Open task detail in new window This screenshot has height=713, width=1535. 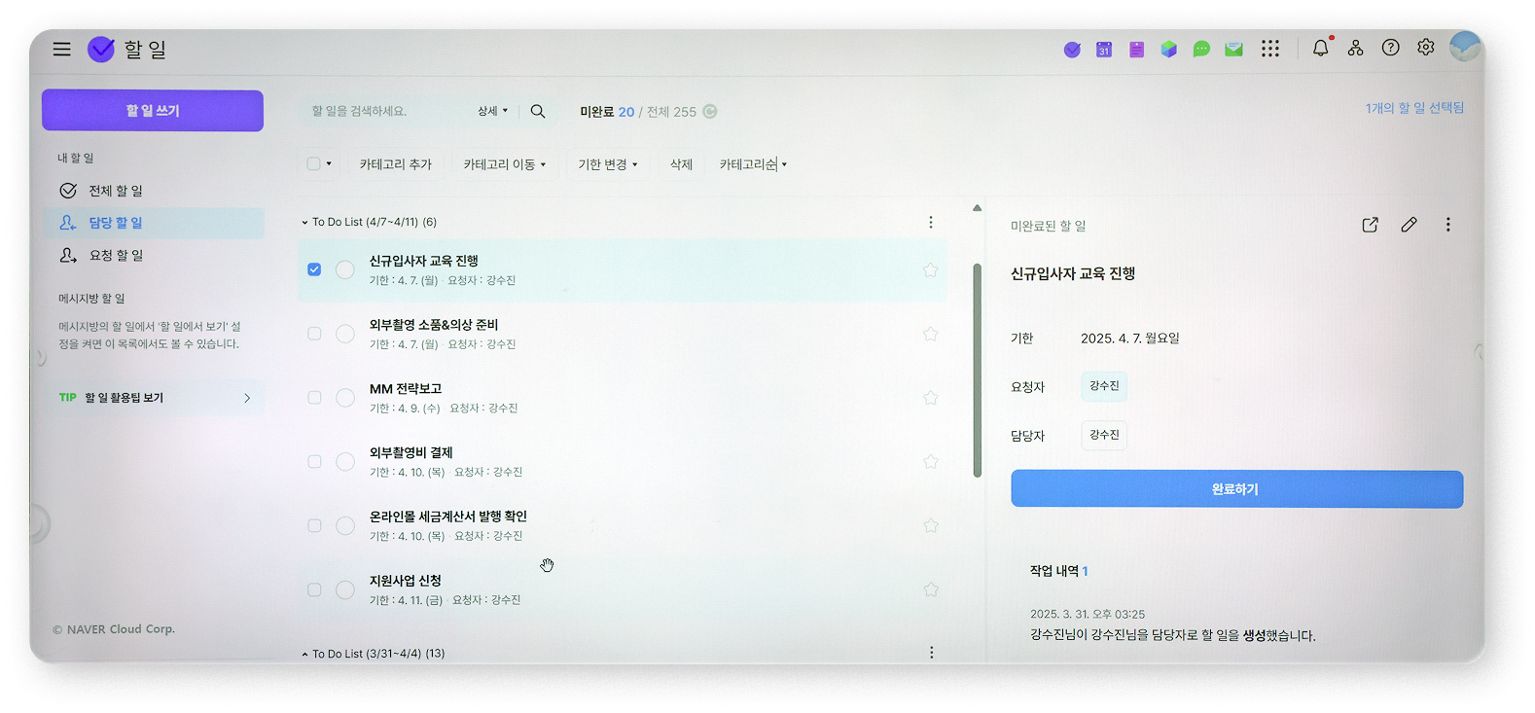click(1371, 225)
